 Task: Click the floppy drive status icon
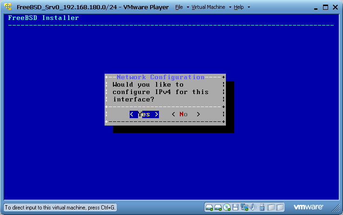[235, 207]
